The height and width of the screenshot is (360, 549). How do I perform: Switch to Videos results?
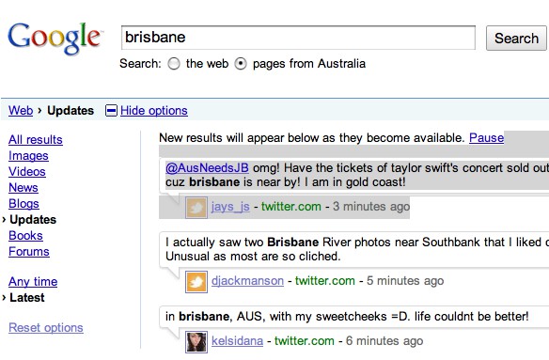(x=27, y=172)
